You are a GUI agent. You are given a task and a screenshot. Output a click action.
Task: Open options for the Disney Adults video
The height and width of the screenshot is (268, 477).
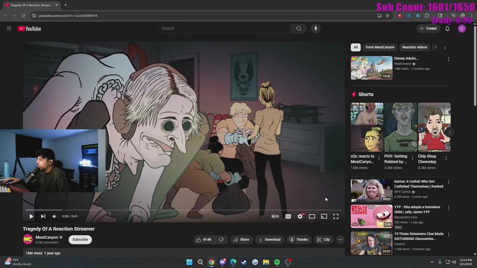pyautogui.click(x=448, y=59)
